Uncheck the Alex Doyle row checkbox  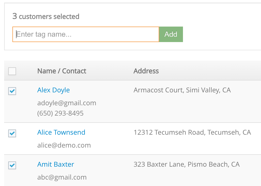pos(12,91)
